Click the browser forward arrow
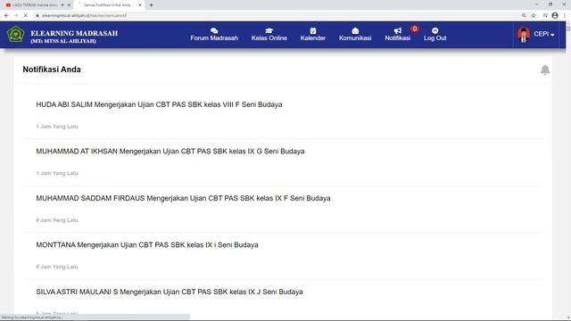Screen dimensions: 571x321 click(16, 16)
